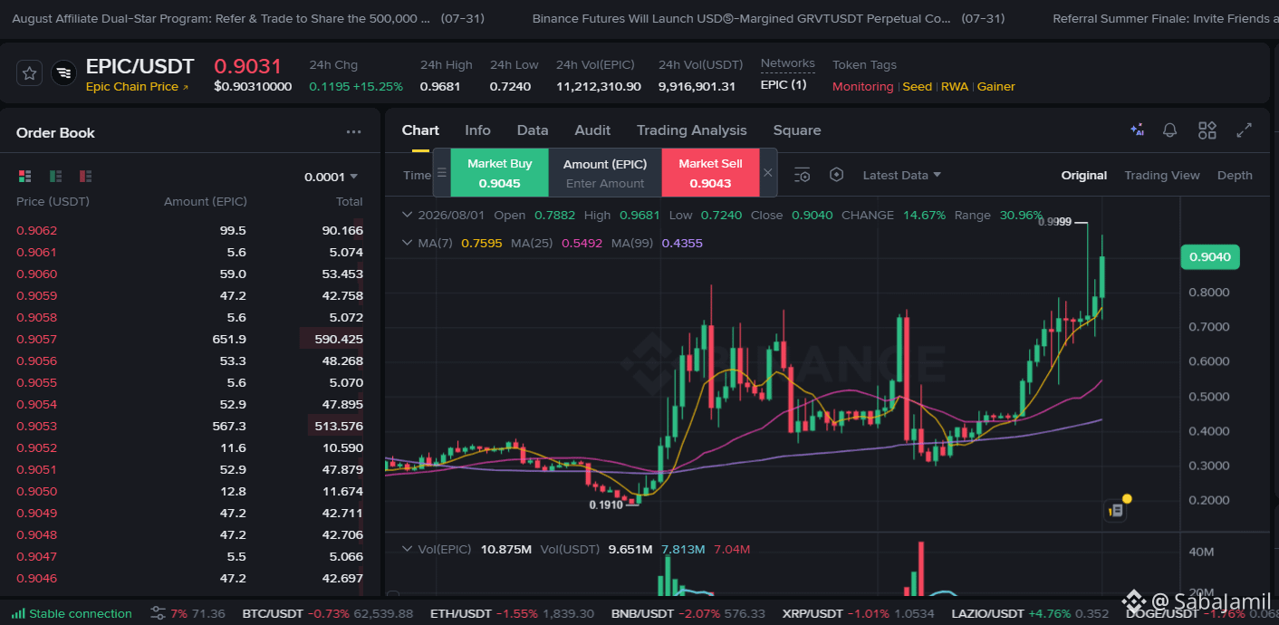Select the 0.9046 ask price row
The height and width of the screenshot is (625, 1279).
[189, 578]
